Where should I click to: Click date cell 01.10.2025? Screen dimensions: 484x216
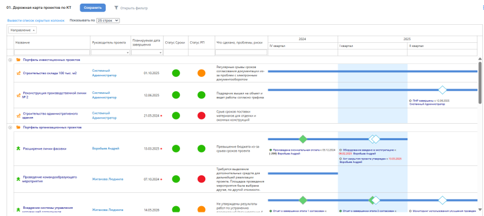coord(151,73)
